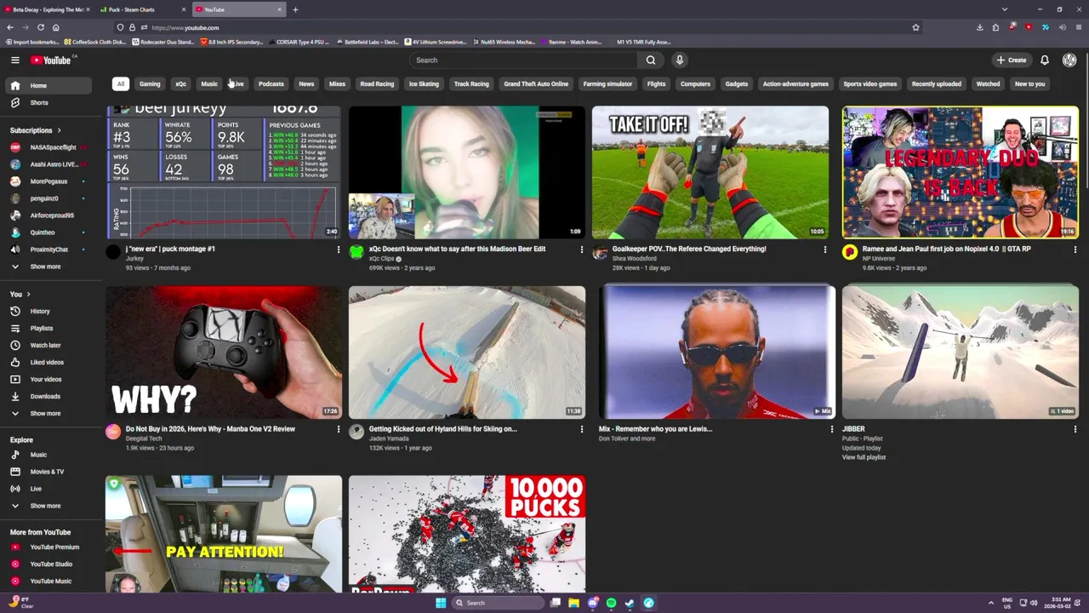
Task: Open the Goalkeeper POV video thumbnail
Action: point(710,172)
